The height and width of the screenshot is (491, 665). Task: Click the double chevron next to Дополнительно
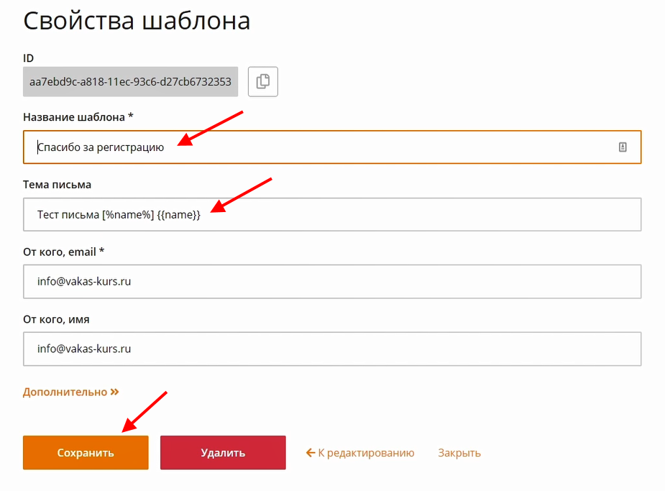(x=114, y=392)
